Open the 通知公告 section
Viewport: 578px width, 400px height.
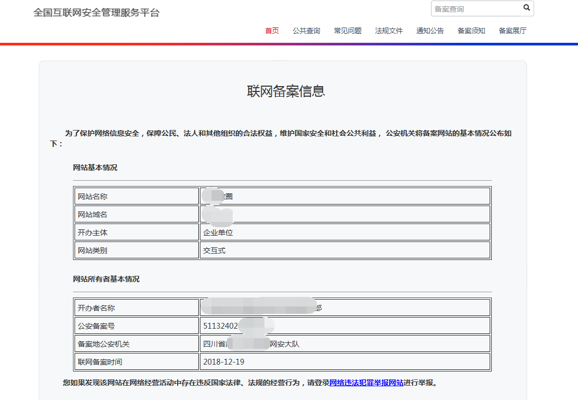(430, 31)
